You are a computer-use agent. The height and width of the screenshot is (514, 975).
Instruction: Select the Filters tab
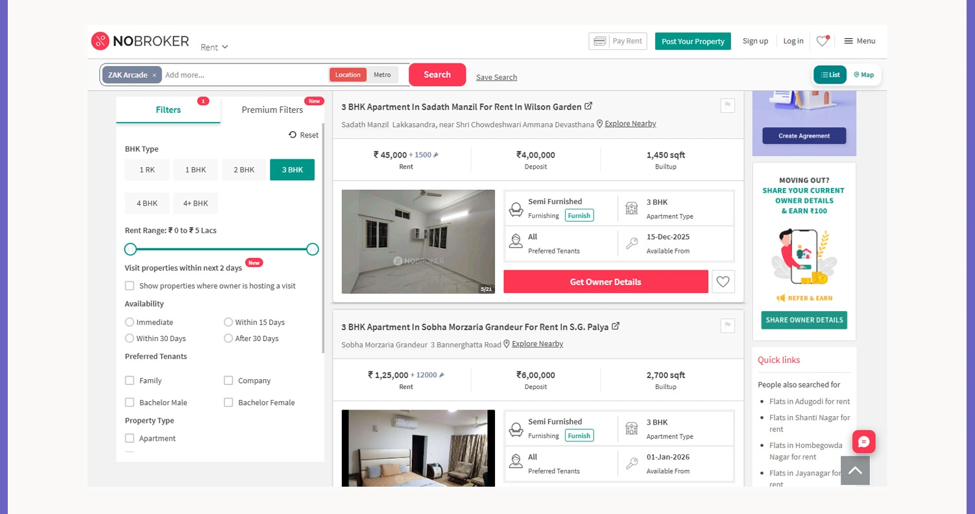[x=168, y=110]
